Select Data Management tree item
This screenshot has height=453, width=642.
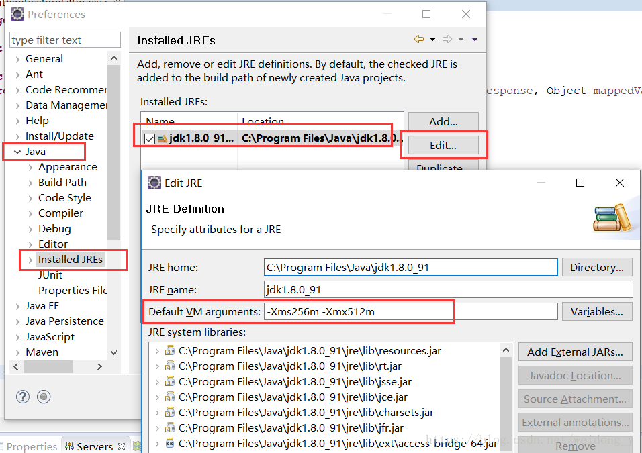(x=66, y=105)
